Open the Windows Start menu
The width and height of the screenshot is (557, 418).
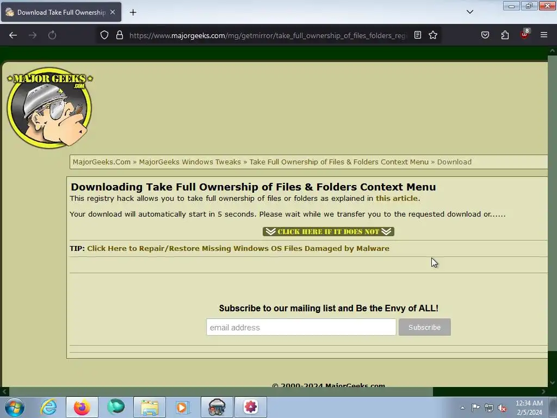[x=15, y=407]
